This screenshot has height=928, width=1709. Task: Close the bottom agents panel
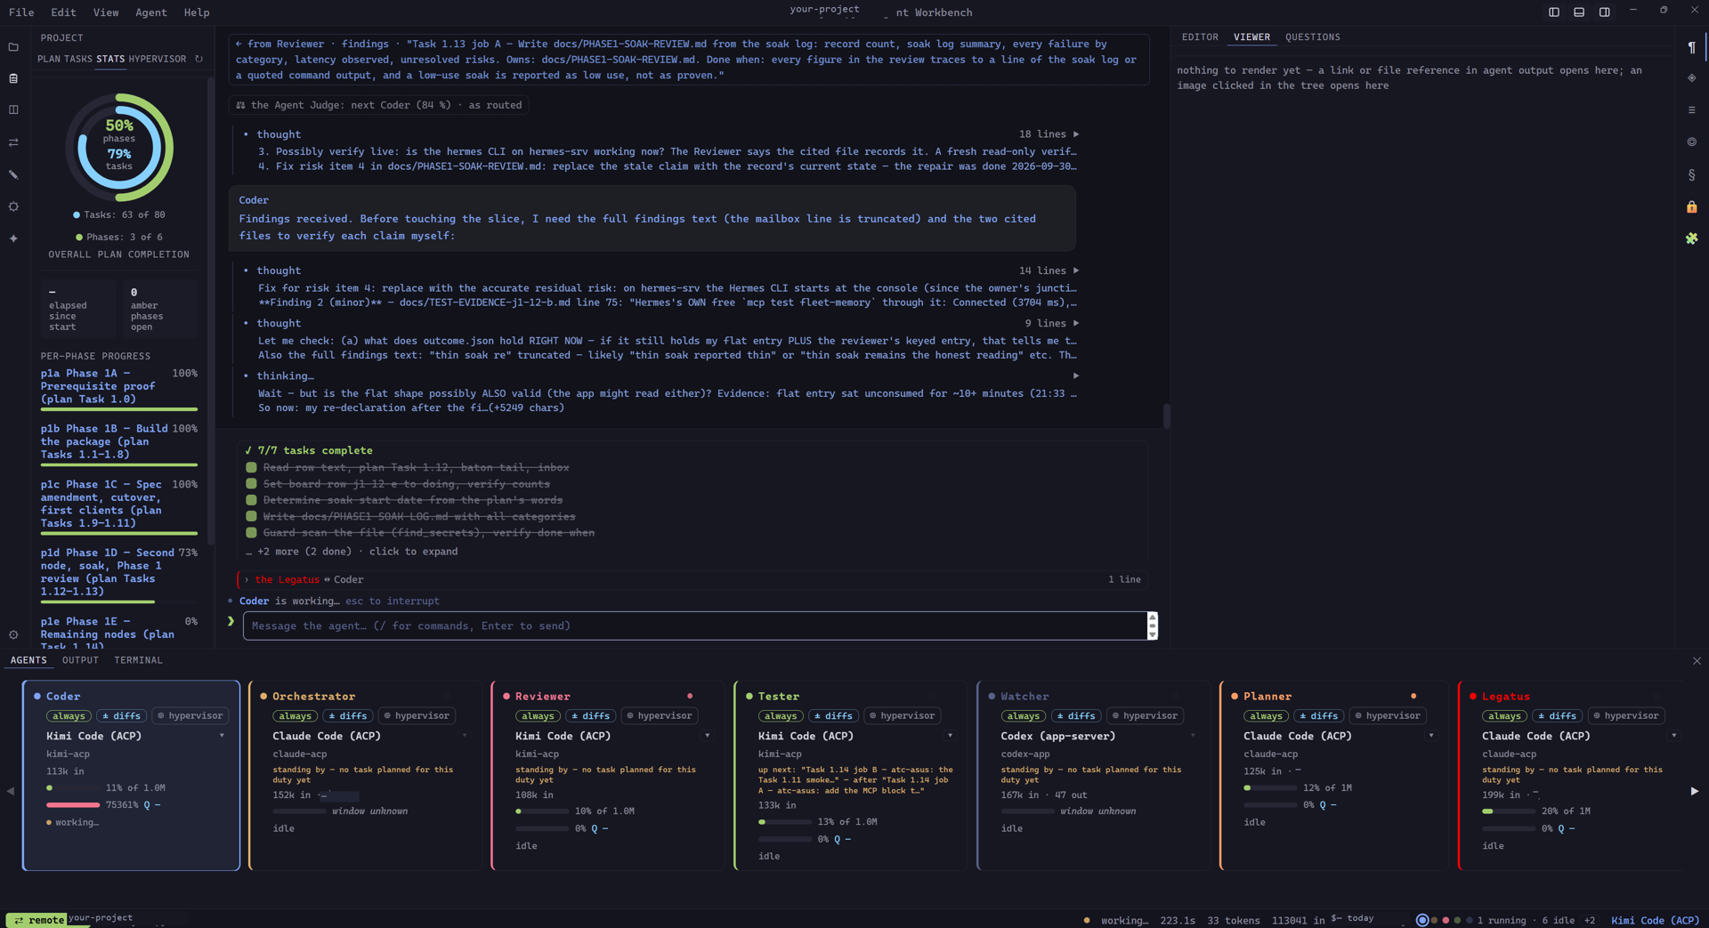coord(1697,661)
